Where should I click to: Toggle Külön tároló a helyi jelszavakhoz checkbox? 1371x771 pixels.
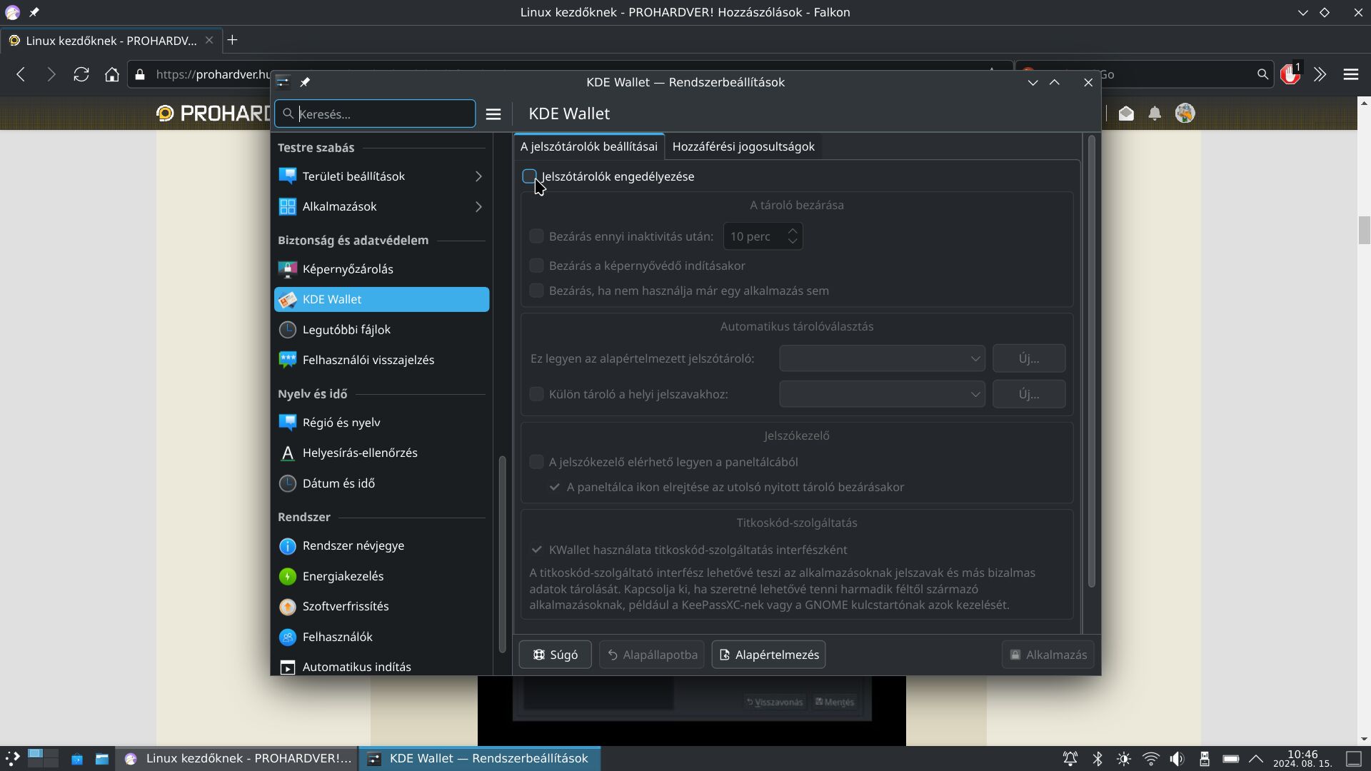(x=536, y=394)
